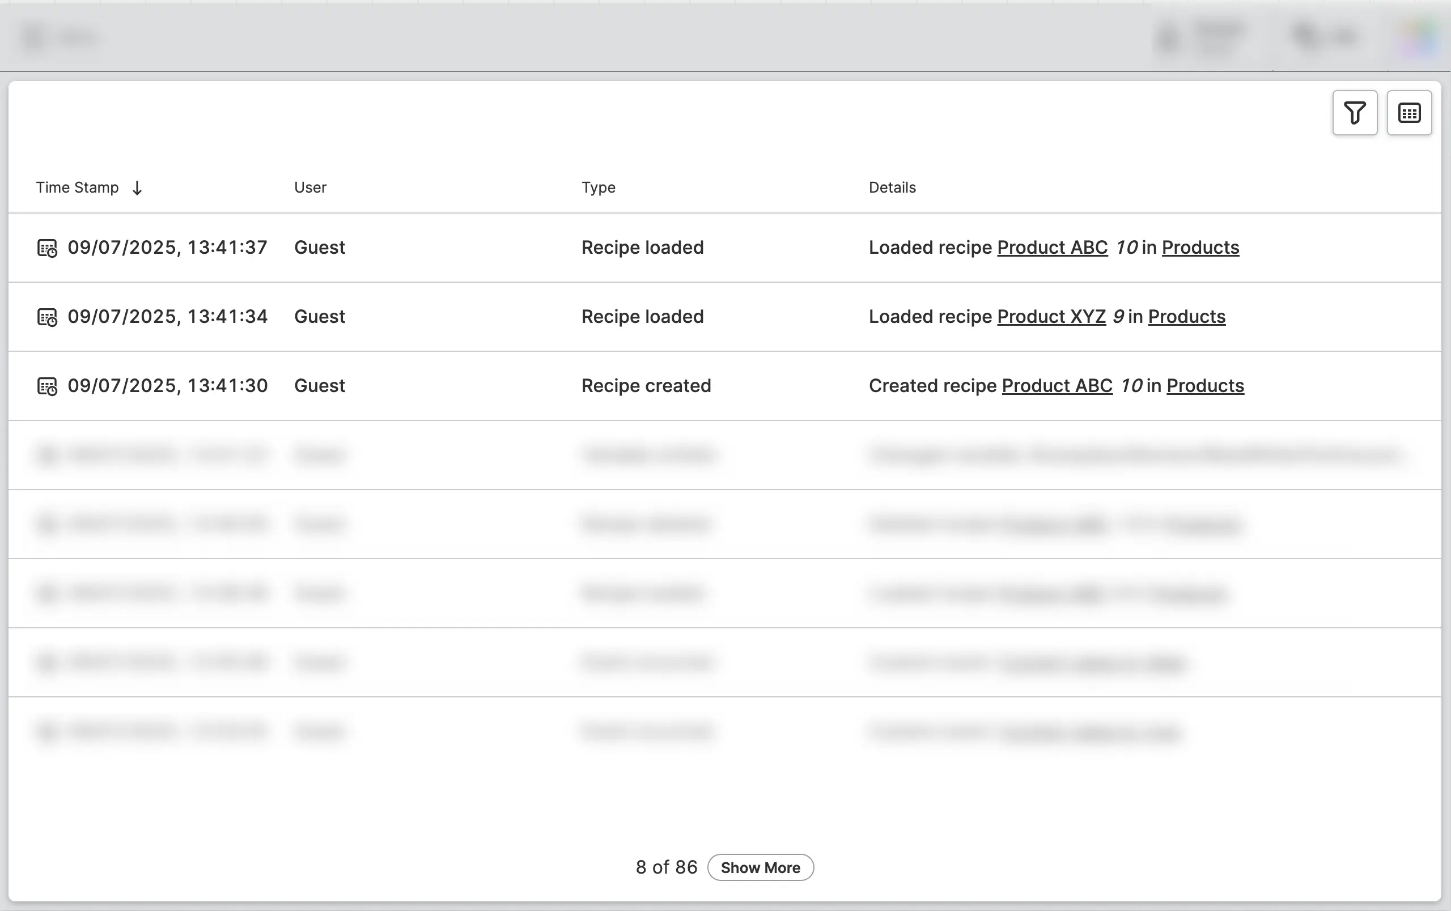
Task: Select the Recipe created type cell
Action: pos(646,386)
